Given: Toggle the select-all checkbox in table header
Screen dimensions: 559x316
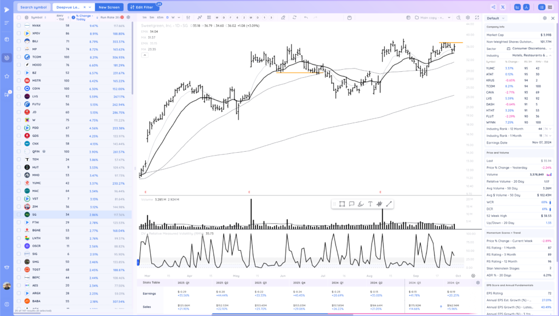Looking at the screenshot, I should click(19, 18).
